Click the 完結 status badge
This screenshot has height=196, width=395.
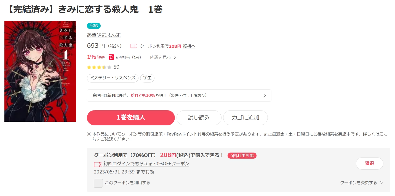tap(94, 26)
